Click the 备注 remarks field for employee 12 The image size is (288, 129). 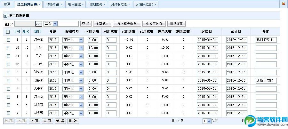click(266, 64)
